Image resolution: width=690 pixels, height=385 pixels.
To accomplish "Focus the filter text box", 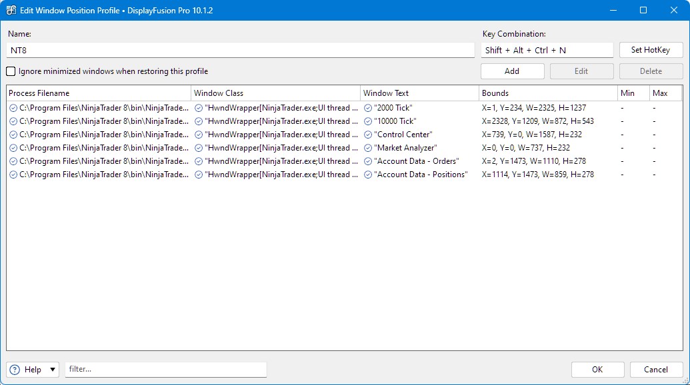I will 165,370.
